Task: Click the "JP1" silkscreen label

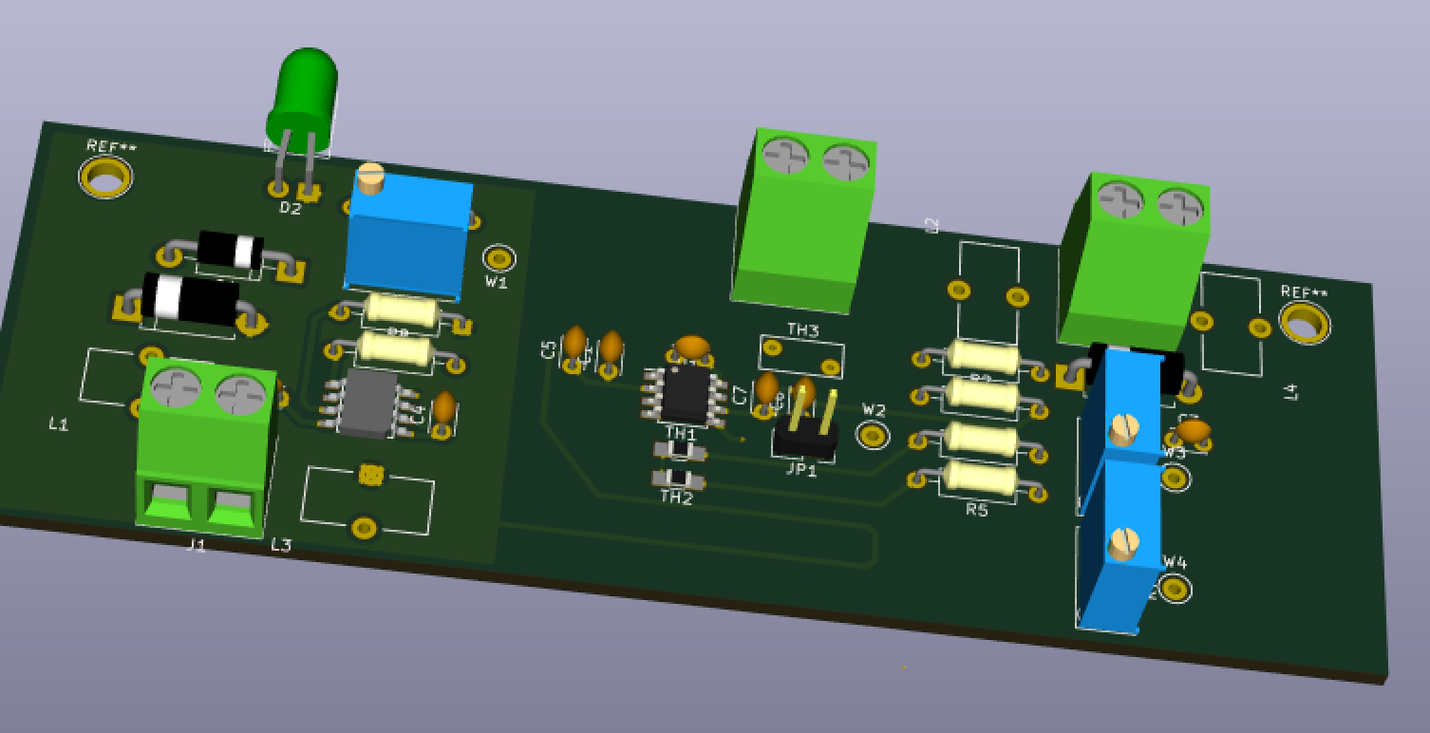Action: pos(801,468)
